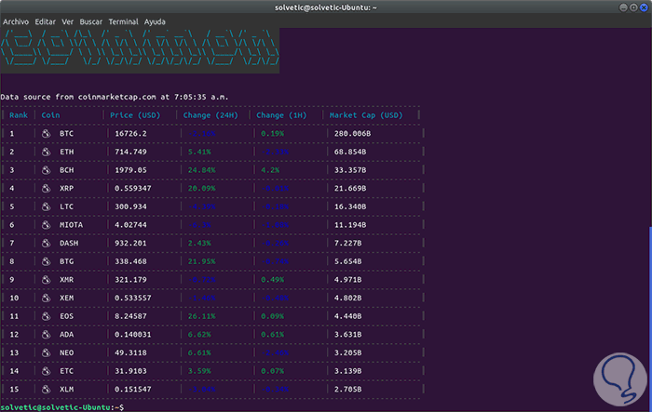The width and height of the screenshot is (652, 412).
Task: Click the BTG price 338.468
Action: pos(130,261)
